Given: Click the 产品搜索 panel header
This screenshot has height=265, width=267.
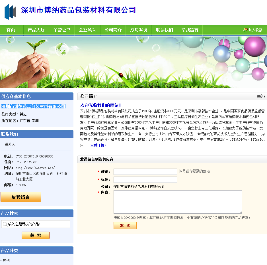Looking at the screenshot, I should point(37,213).
